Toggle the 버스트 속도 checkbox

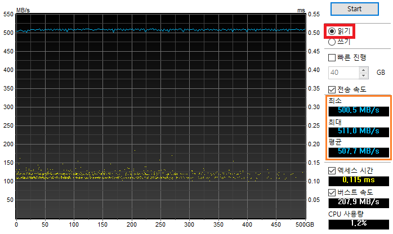click(x=332, y=193)
